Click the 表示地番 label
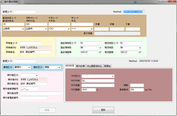 pos(88,33)
